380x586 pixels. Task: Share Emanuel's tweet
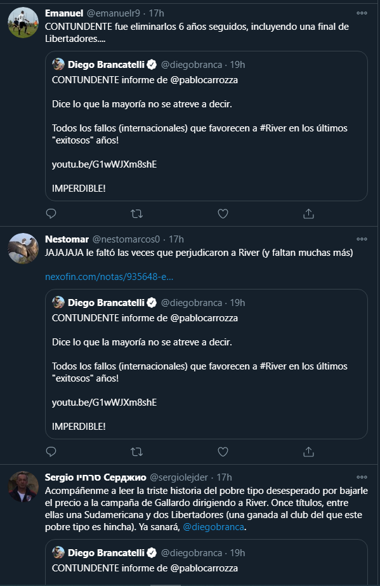pyautogui.click(x=308, y=213)
